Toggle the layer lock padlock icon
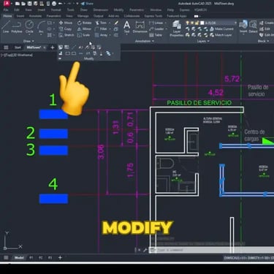This screenshot has width=274, height=274. [197, 23]
